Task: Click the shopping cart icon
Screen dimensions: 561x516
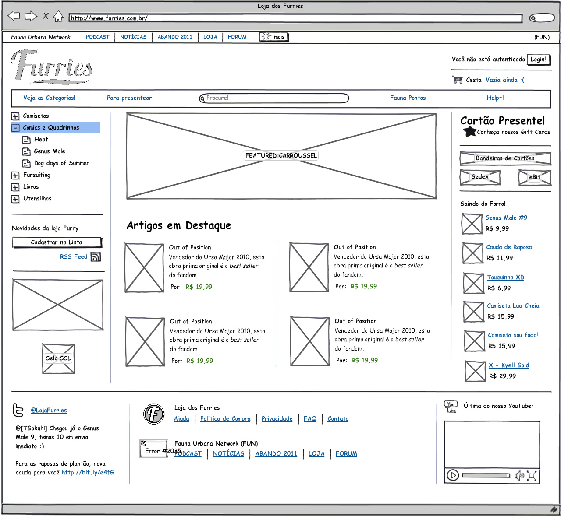Action: pos(458,80)
